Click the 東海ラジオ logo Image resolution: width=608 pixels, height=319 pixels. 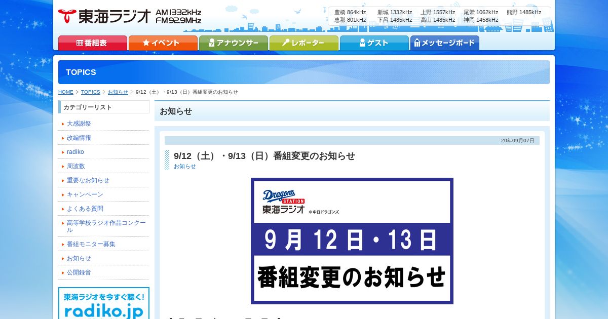click(x=104, y=16)
